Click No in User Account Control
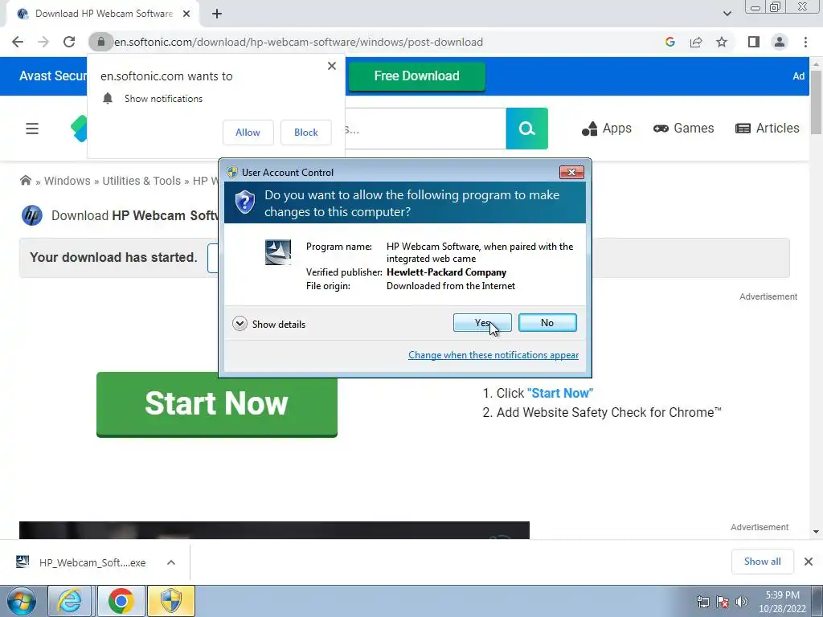The height and width of the screenshot is (617, 823). pyautogui.click(x=547, y=323)
